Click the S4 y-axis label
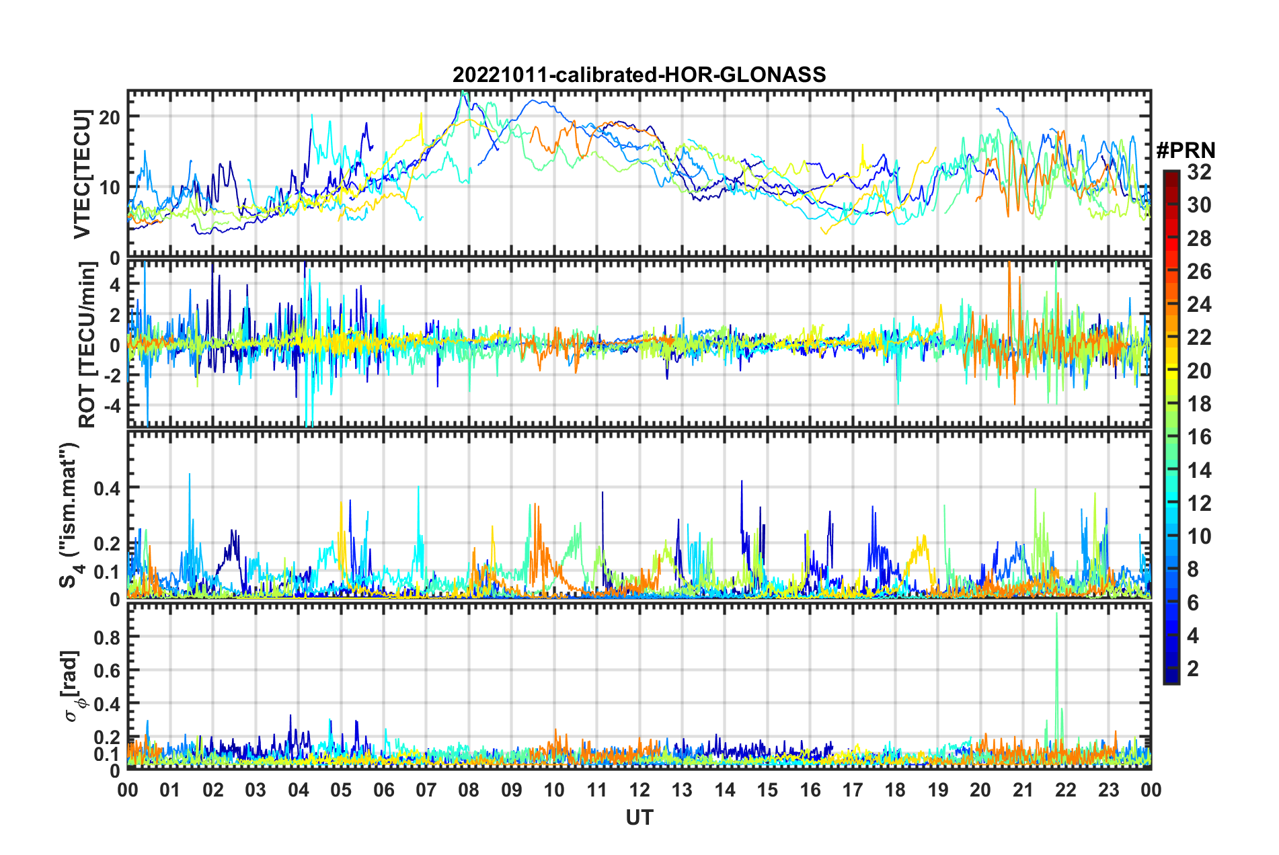The image size is (1279, 855). tap(70, 515)
